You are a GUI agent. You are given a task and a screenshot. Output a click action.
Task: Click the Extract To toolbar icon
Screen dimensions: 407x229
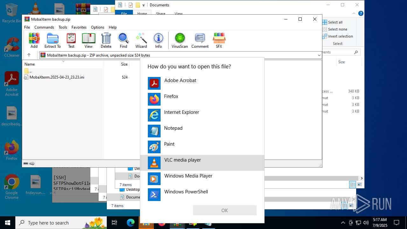click(x=52, y=40)
